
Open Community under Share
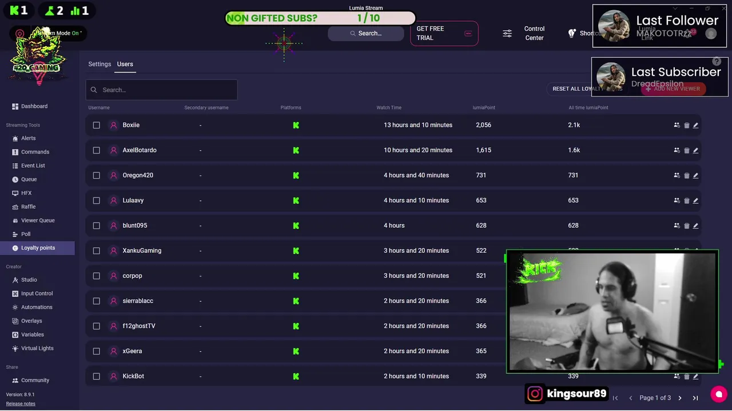30,380
